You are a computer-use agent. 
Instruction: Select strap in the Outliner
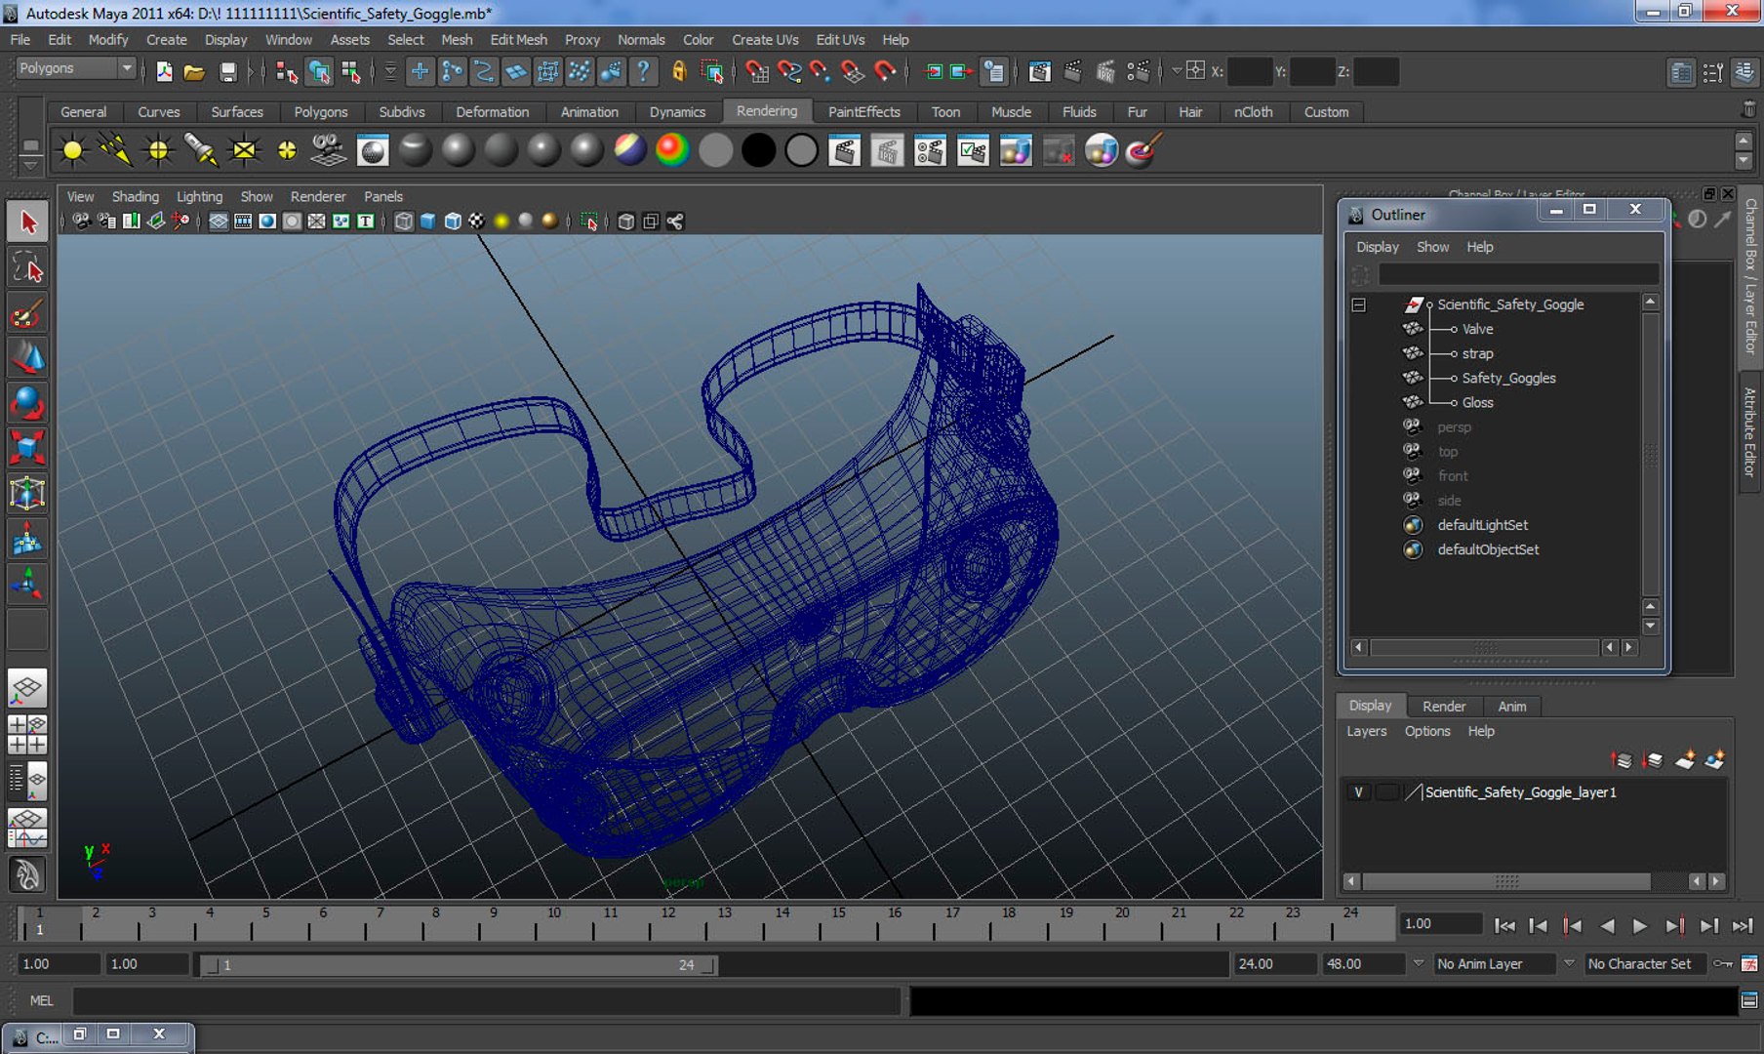(1477, 354)
